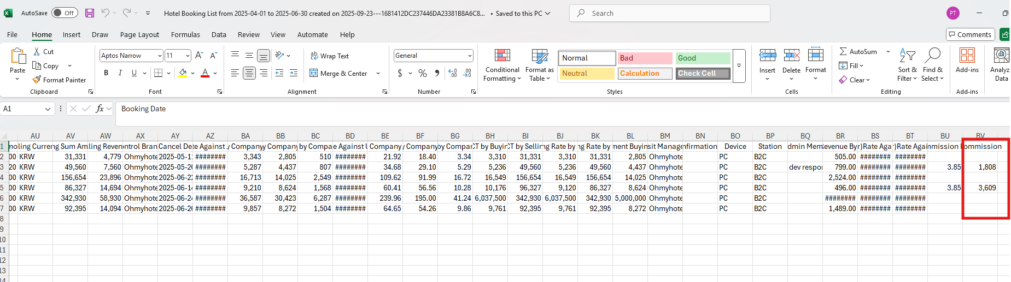Click the Conditional Formatting icon
This screenshot has height=282, width=1011.
(502, 56)
